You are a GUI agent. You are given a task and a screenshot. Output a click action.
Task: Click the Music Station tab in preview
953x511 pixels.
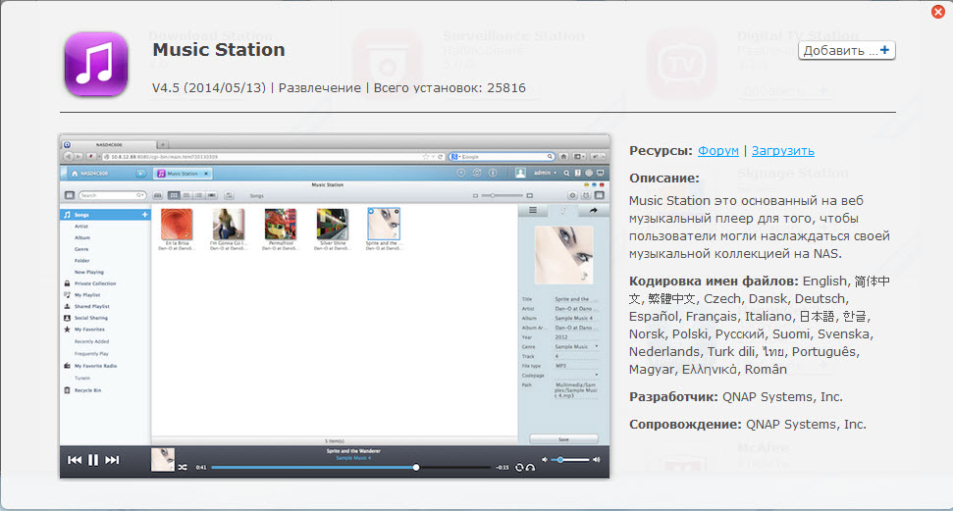[x=183, y=174]
